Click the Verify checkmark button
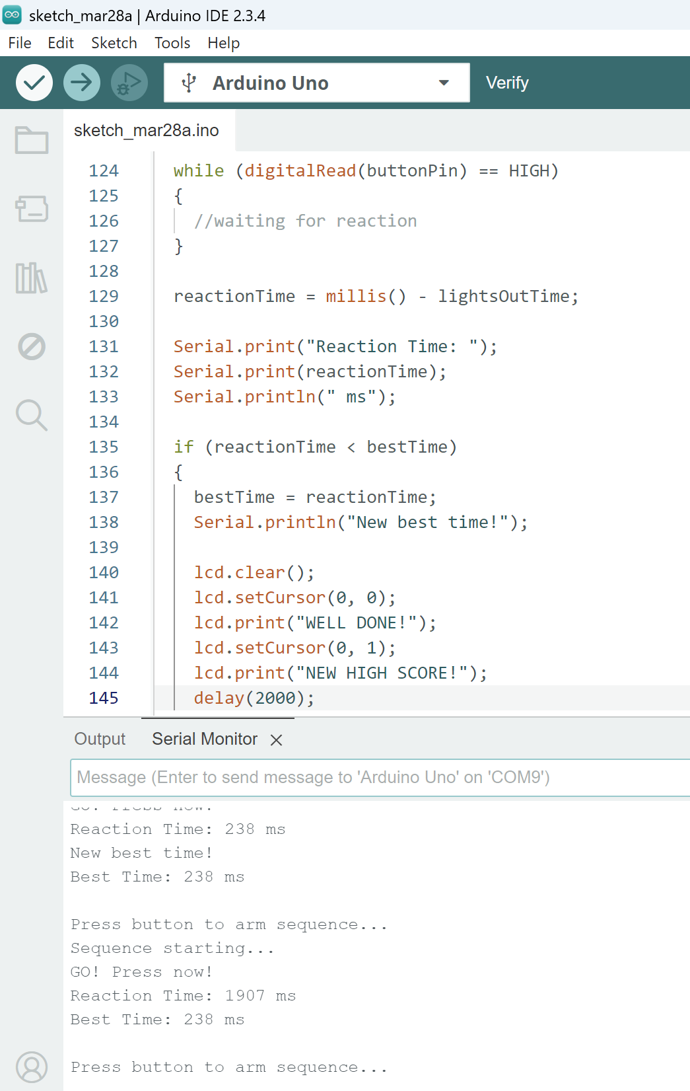690x1091 pixels. tap(34, 83)
